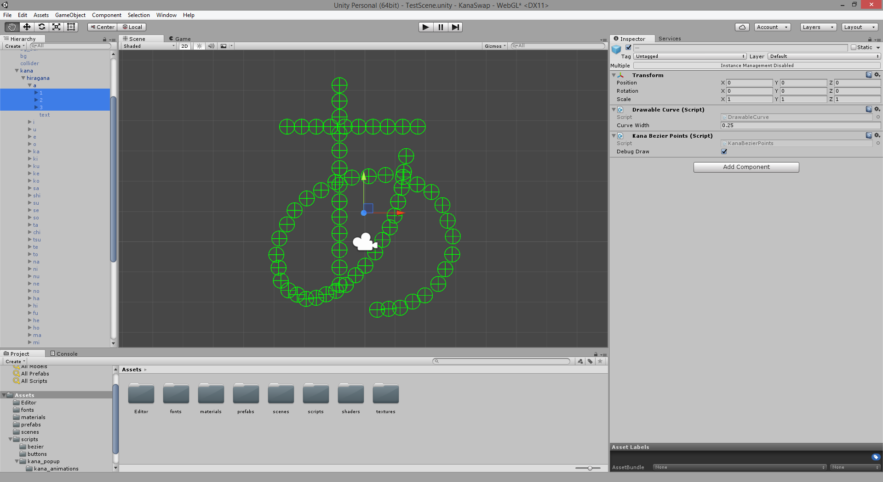Select the Move tool
This screenshot has height=482, width=883.
point(27,27)
